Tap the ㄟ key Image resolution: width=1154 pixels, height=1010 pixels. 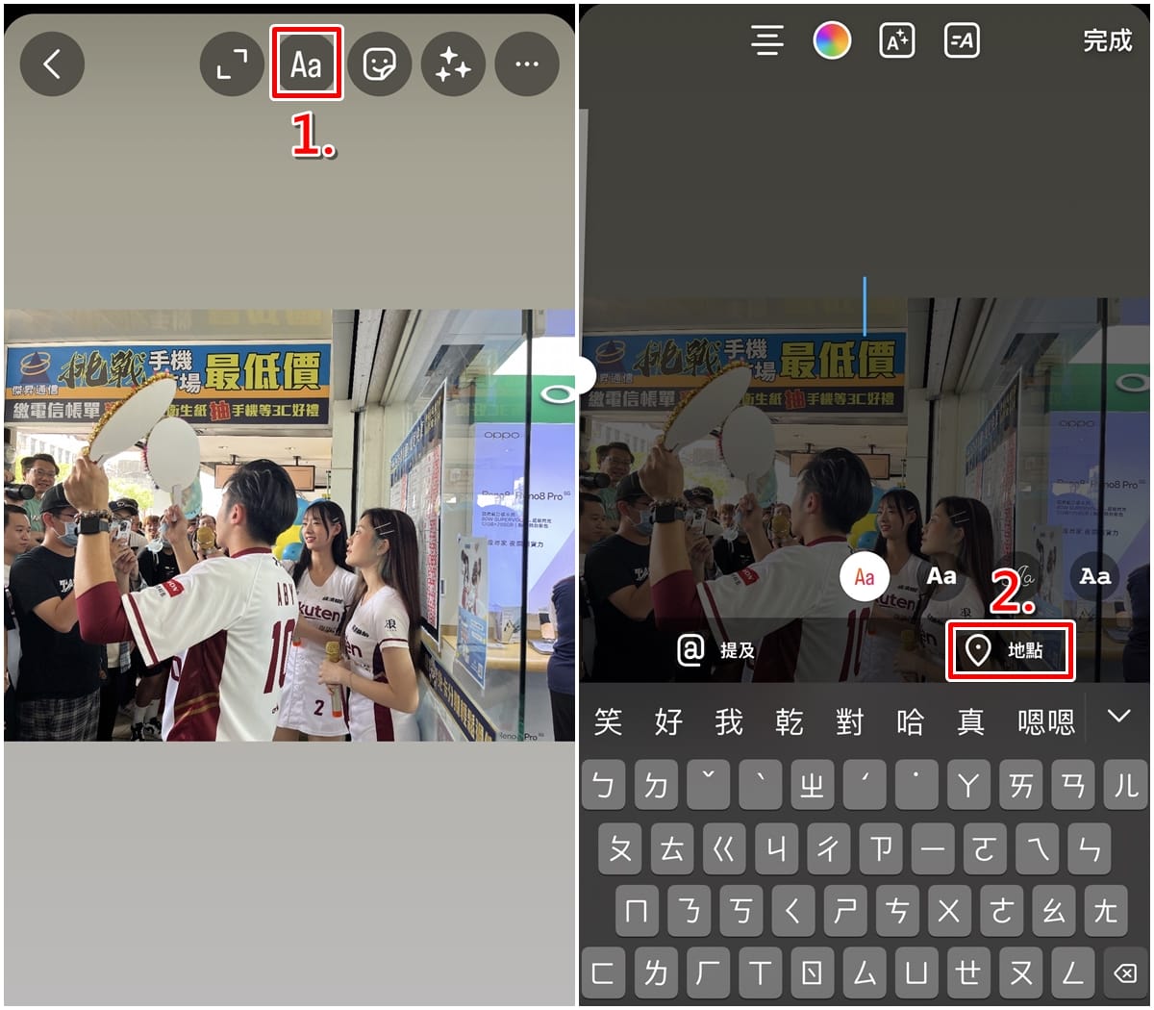tap(1037, 849)
